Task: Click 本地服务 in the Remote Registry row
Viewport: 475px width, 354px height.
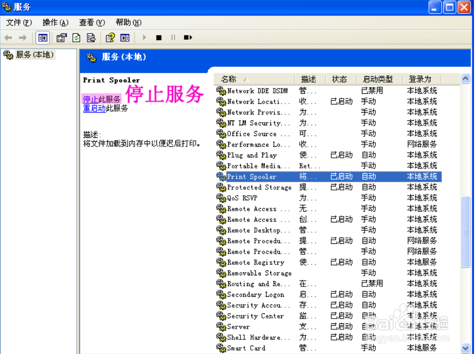Action: point(422,262)
